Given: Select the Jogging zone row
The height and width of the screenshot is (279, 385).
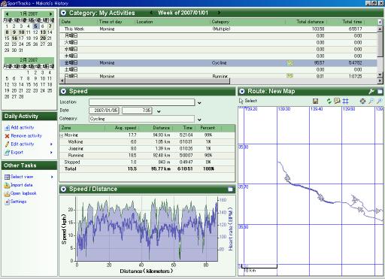Looking at the screenshot, I should point(147,149).
